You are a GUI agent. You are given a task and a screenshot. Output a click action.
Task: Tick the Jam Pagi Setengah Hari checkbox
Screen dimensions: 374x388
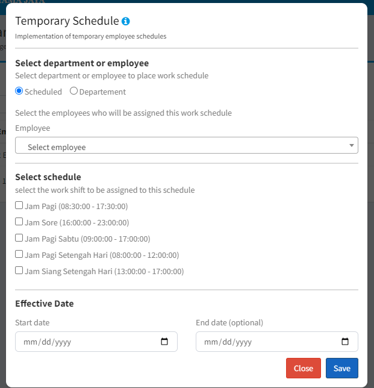[19, 255]
